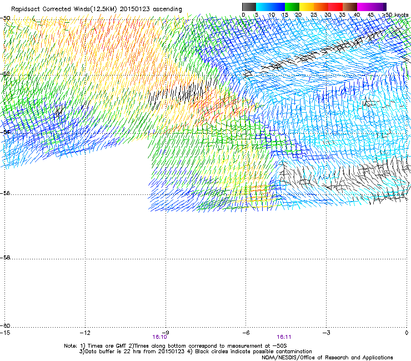Click the latitude label -52
Screen dimensions: 411x361
click(x=5, y=74)
